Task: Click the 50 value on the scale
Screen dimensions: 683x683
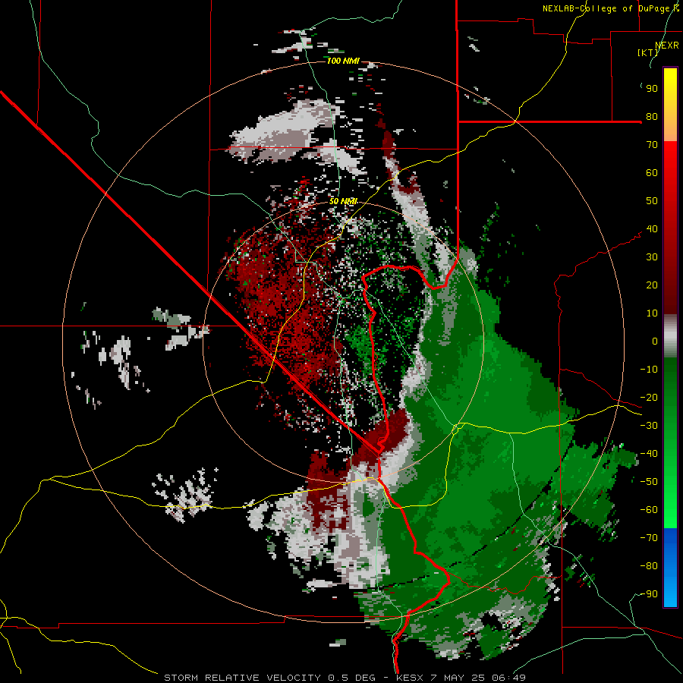Action: tap(652, 201)
